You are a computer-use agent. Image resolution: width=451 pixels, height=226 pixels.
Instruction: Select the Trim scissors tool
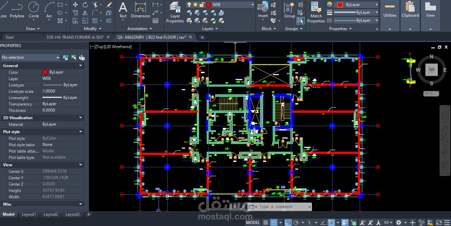pyautogui.click(x=95, y=5)
